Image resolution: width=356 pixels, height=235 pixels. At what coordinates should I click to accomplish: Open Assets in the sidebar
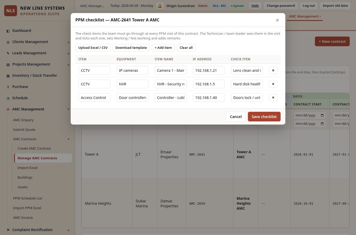pyautogui.click(x=22, y=187)
